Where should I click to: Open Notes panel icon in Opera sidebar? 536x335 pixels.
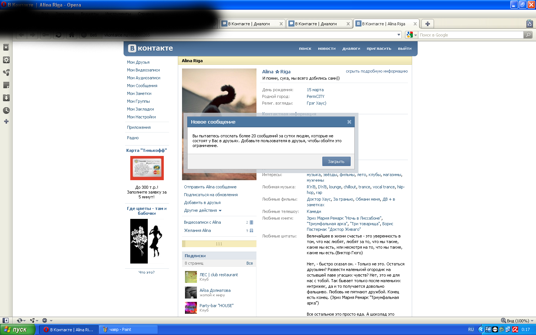click(x=6, y=85)
